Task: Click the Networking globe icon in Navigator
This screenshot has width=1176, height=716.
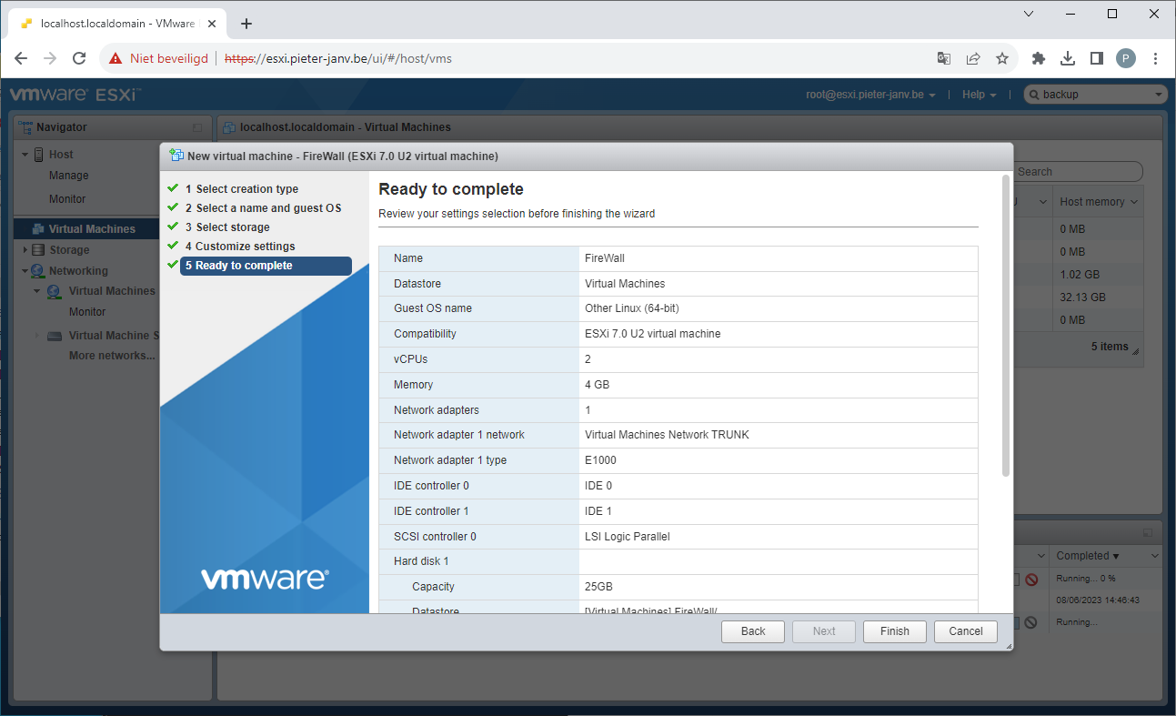Action: coord(37,271)
